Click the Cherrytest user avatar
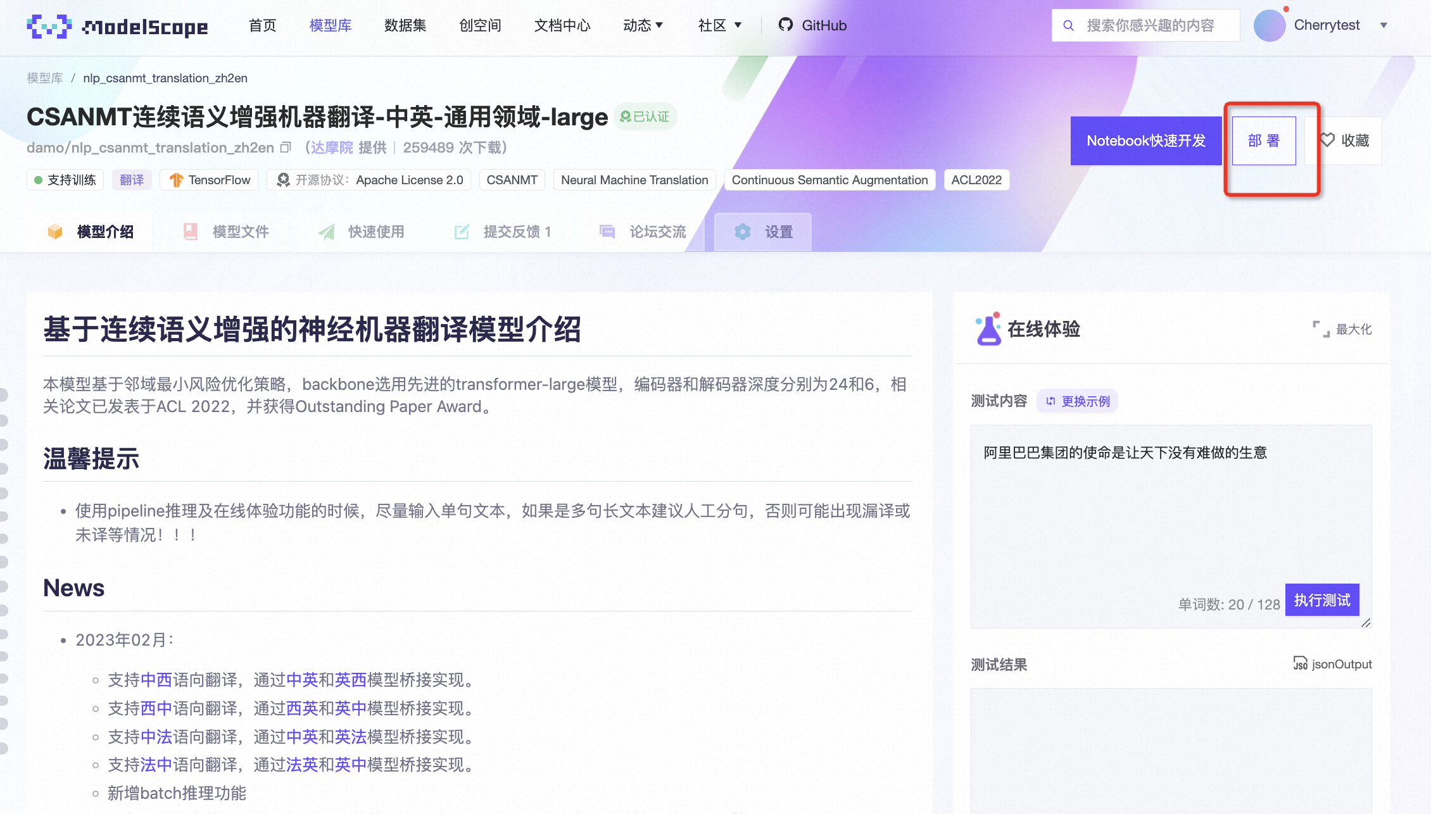Viewport: 1431px width, 814px height. (x=1270, y=25)
